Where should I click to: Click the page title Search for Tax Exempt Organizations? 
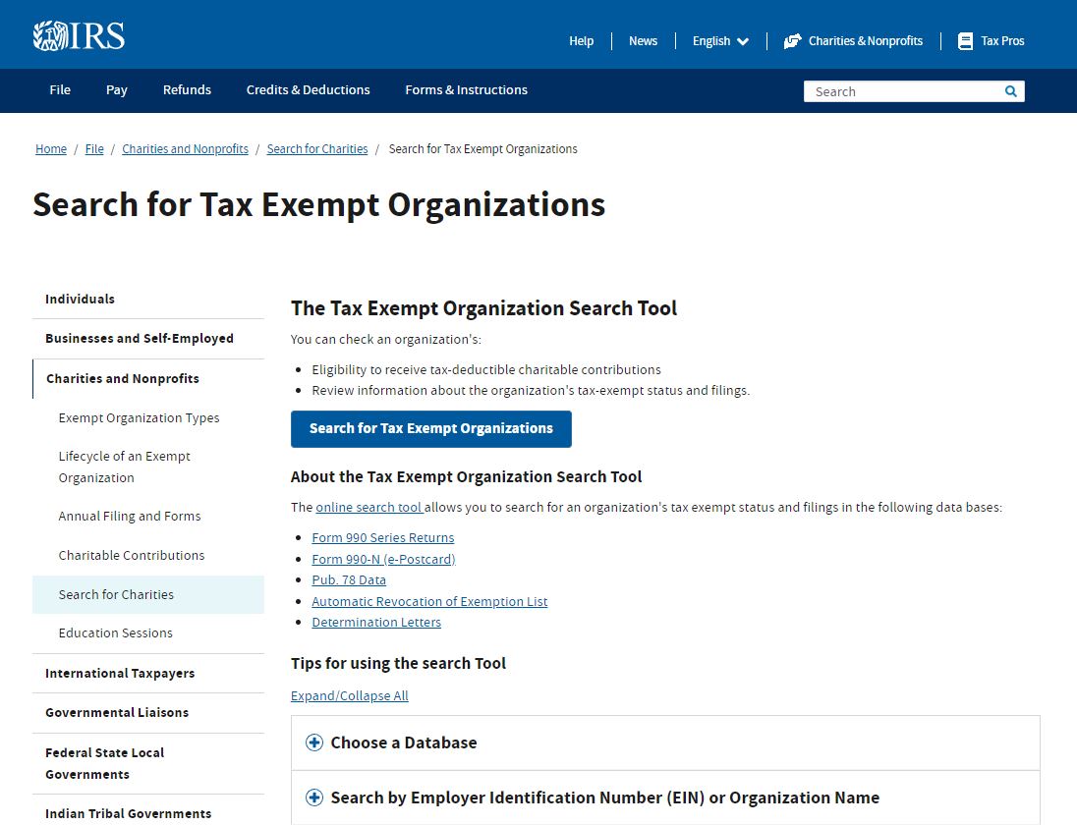point(319,205)
